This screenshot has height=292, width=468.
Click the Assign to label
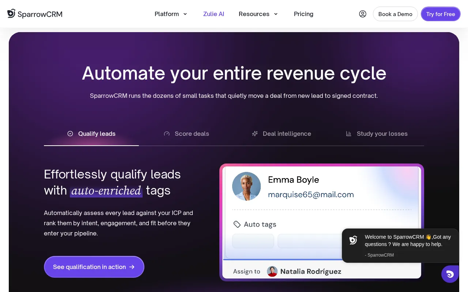pyautogui.click(x=247, y=271)
